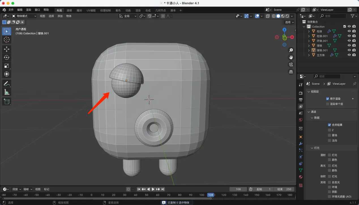This screenshot has width=359, height=205.
Task: Uncheck the 合并结果 checkbox
Action: [x=329, y=125]
